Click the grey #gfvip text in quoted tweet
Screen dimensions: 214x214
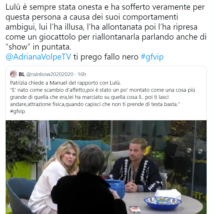coord(17,111)
